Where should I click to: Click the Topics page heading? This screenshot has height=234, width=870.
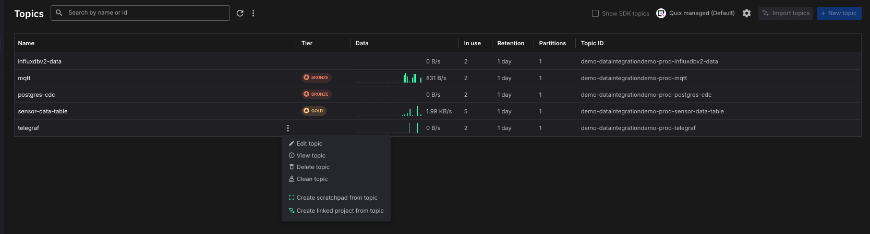pyautogui.click(x=29, y=14)
